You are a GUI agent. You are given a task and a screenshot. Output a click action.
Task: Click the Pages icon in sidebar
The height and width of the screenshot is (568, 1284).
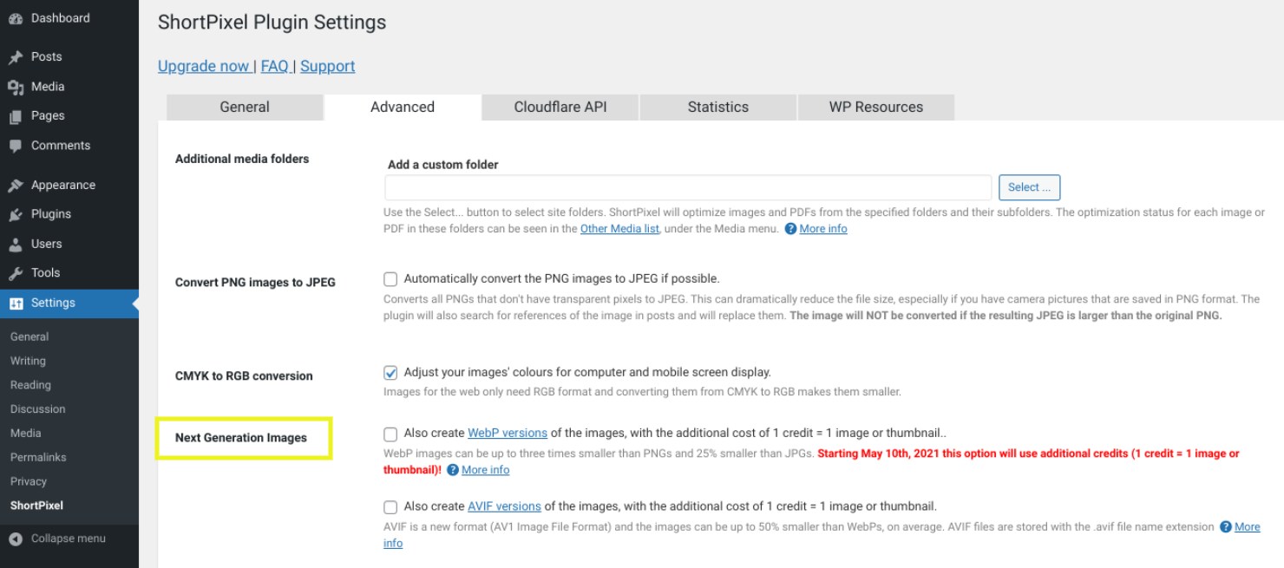point(16,116)
